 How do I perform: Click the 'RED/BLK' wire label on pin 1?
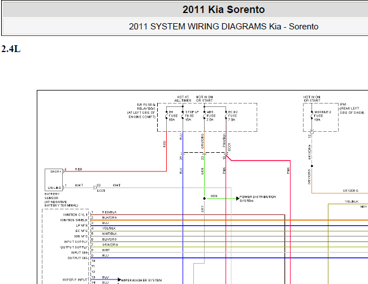click(x=109, y=212)
